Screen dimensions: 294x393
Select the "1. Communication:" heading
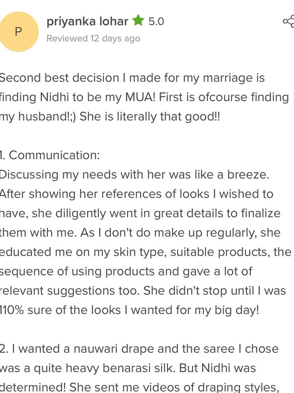point(50,155)
